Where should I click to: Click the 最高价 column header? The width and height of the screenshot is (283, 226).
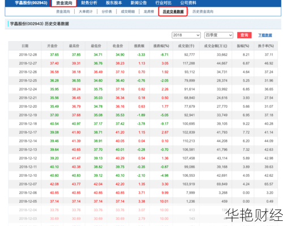pyautogui.click(x=74, y=46)
